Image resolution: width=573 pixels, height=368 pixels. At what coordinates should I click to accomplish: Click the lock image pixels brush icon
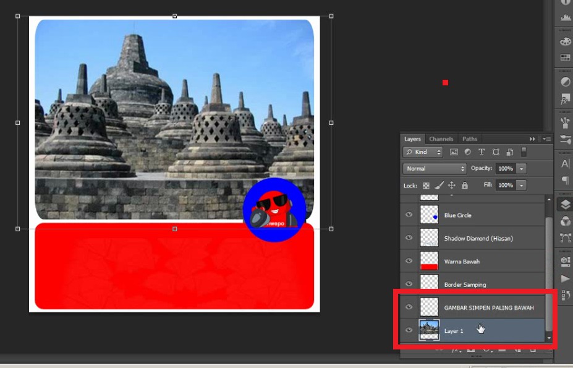(x=439, y=185)
